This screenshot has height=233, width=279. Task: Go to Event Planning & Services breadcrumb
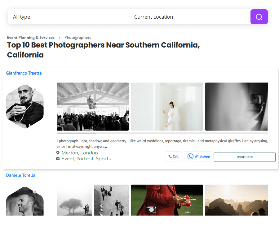point(31,38)
